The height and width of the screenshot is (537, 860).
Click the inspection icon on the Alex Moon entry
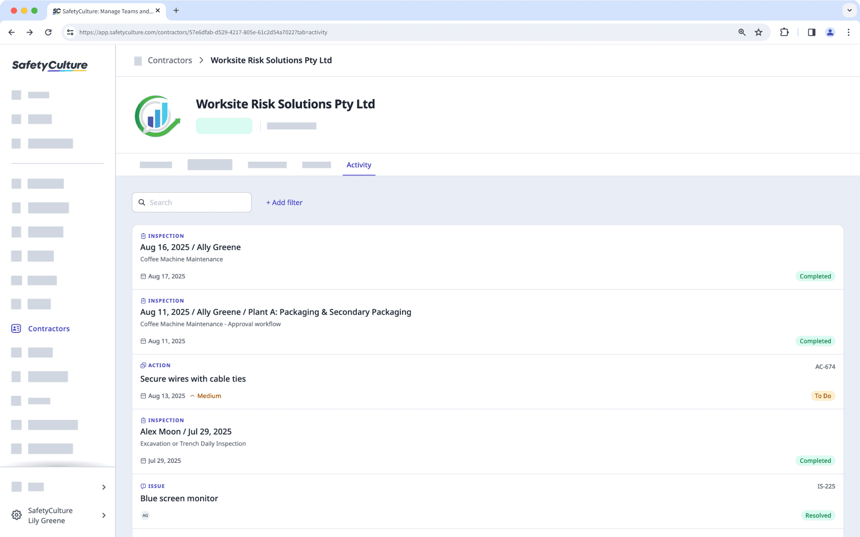tap(143, 420)
